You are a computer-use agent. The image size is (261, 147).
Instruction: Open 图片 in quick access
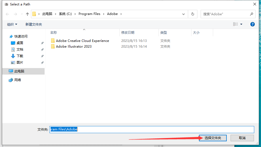20,63
